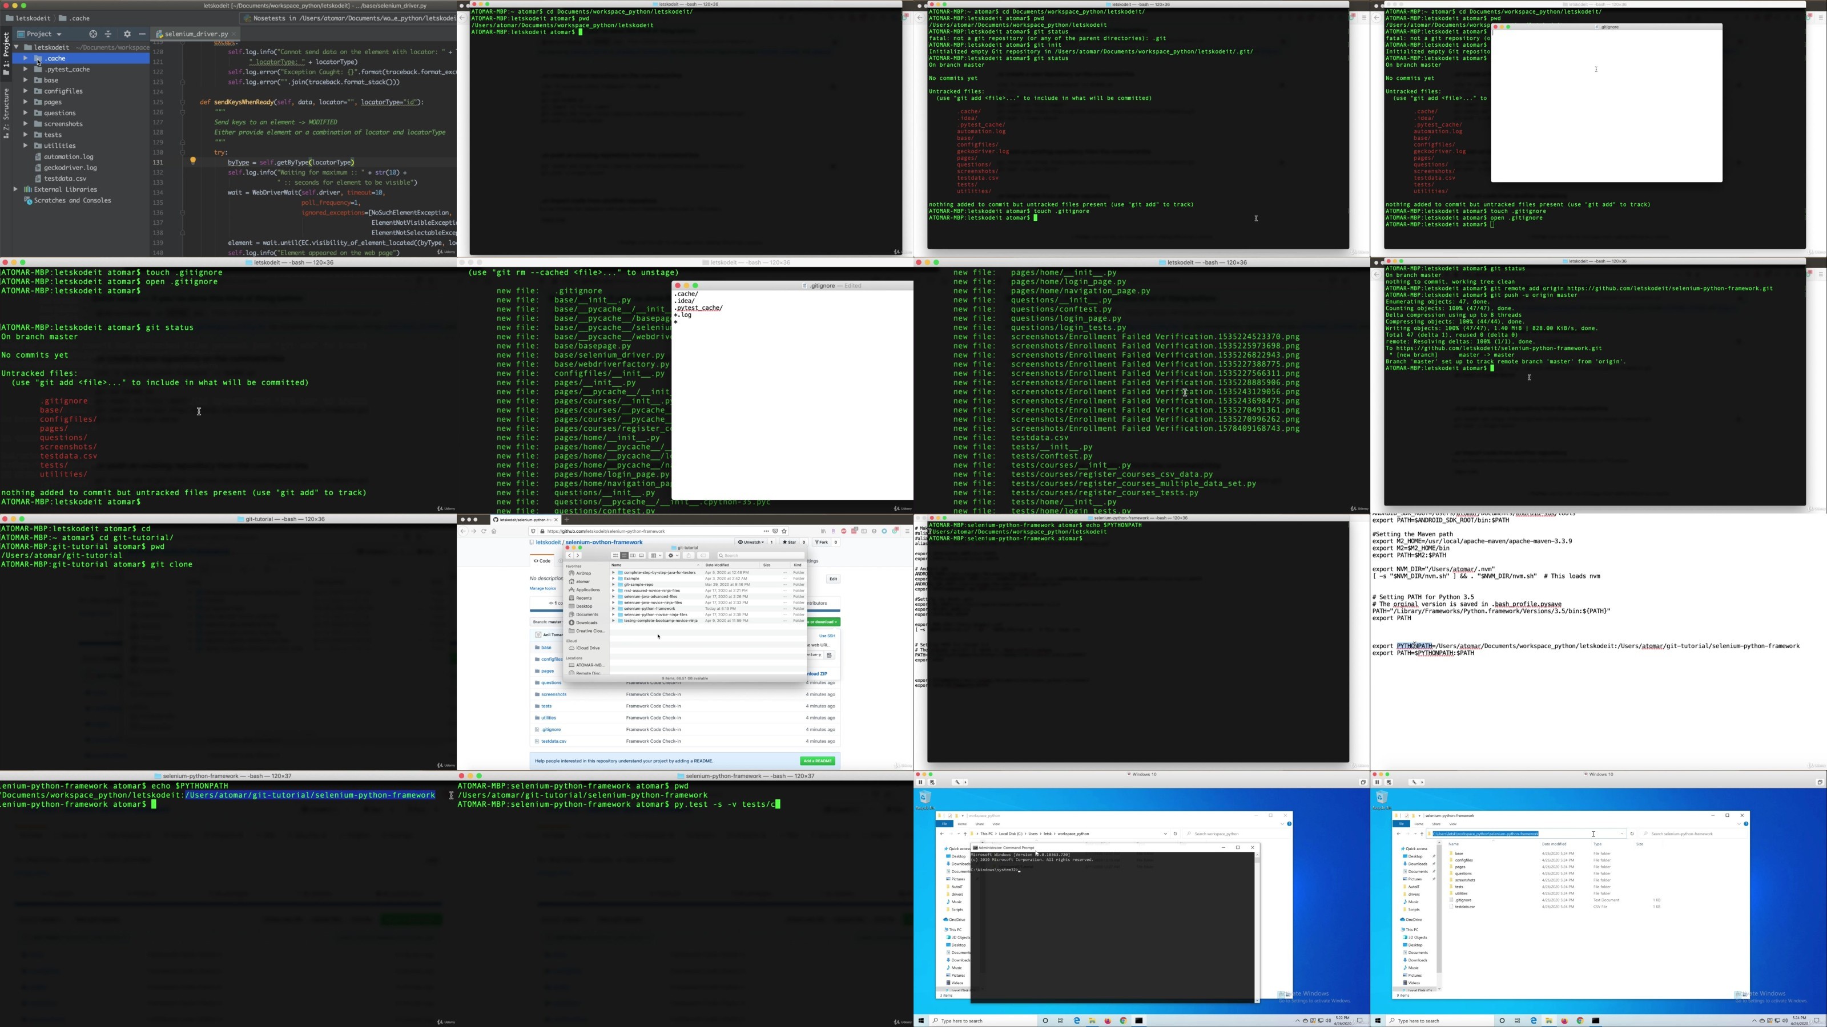The height and width of the screenshot is (1027, 1827).
Task: Switch Finder git-tutorial window to column view
Action: (633, 556)
